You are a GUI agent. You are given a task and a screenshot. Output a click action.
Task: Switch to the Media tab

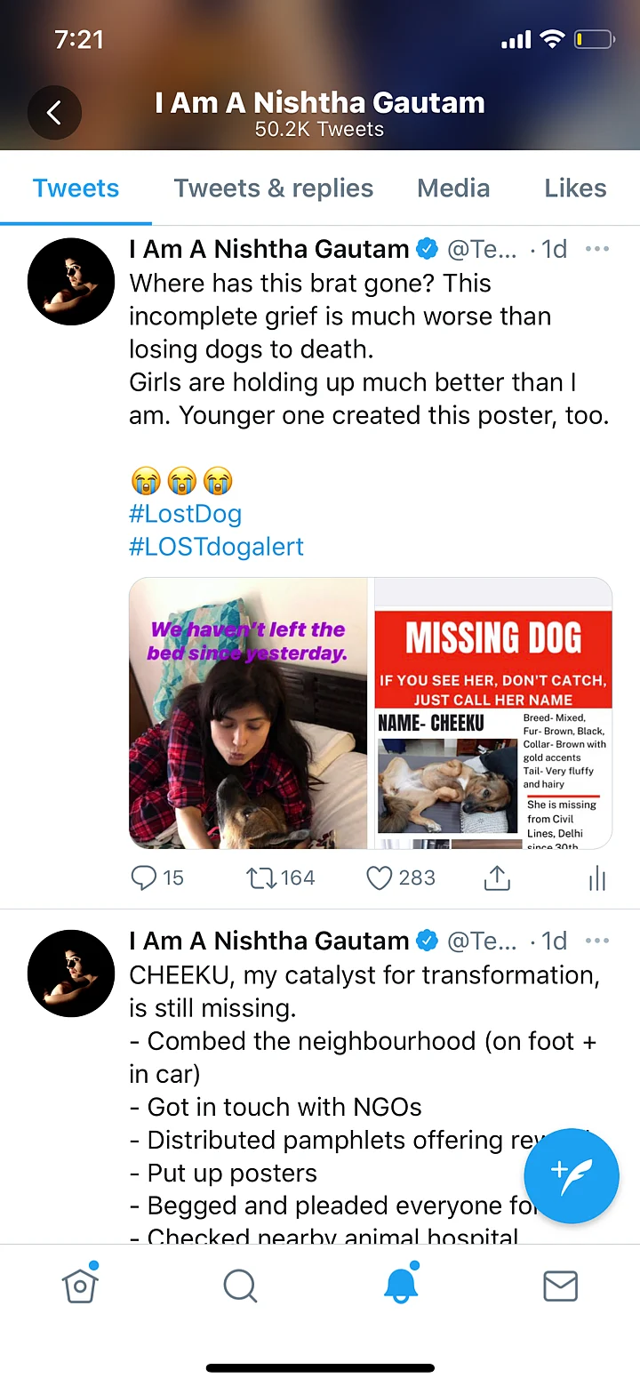point(453,188)
